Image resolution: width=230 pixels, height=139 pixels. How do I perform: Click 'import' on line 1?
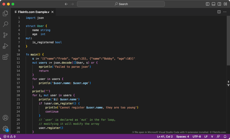31,18
